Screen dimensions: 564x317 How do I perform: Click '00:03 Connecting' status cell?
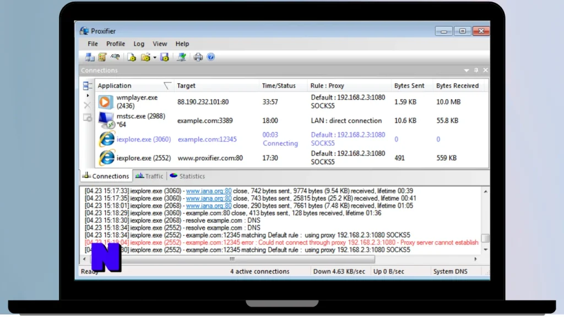click(280, 139)
